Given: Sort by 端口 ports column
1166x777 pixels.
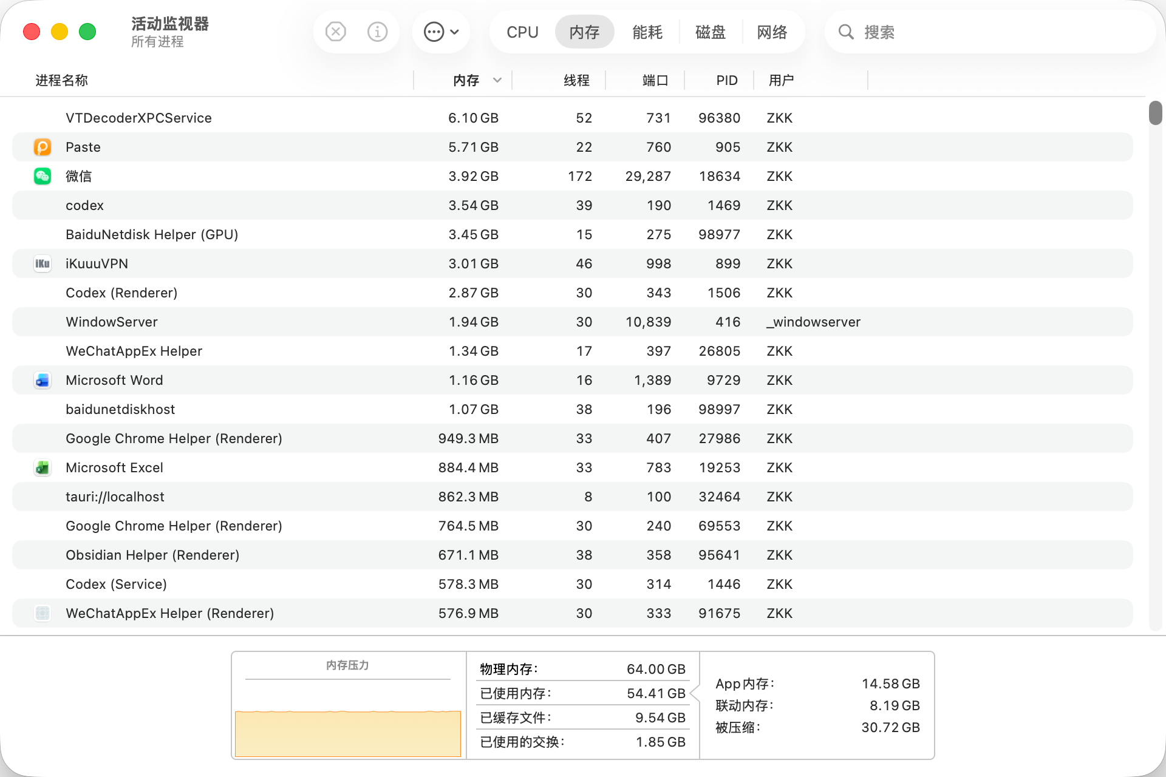Looking at the screenshot, I should 655,80.
